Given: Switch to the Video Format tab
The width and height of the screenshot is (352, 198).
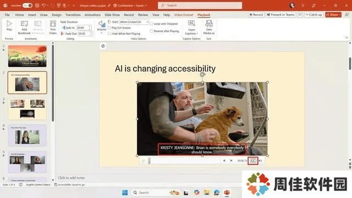Looking at the screenshot, I should (184, 15).
